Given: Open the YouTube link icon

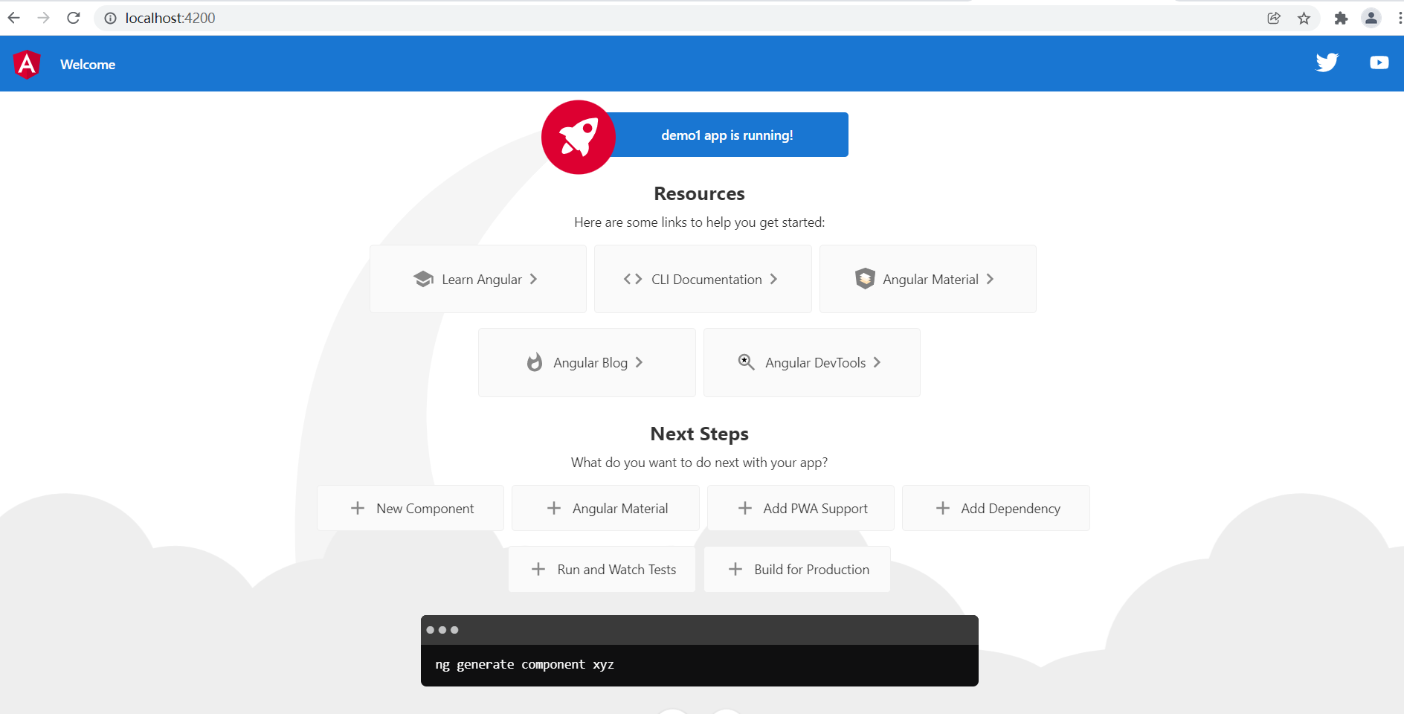Looking at the screenshot, I should coord(1379,62).
